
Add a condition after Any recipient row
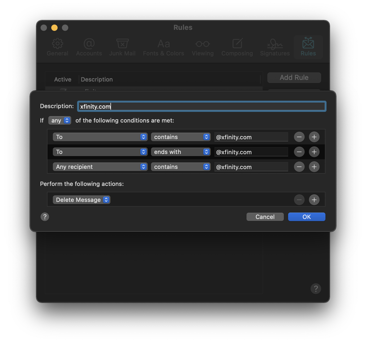click(314, 167)
